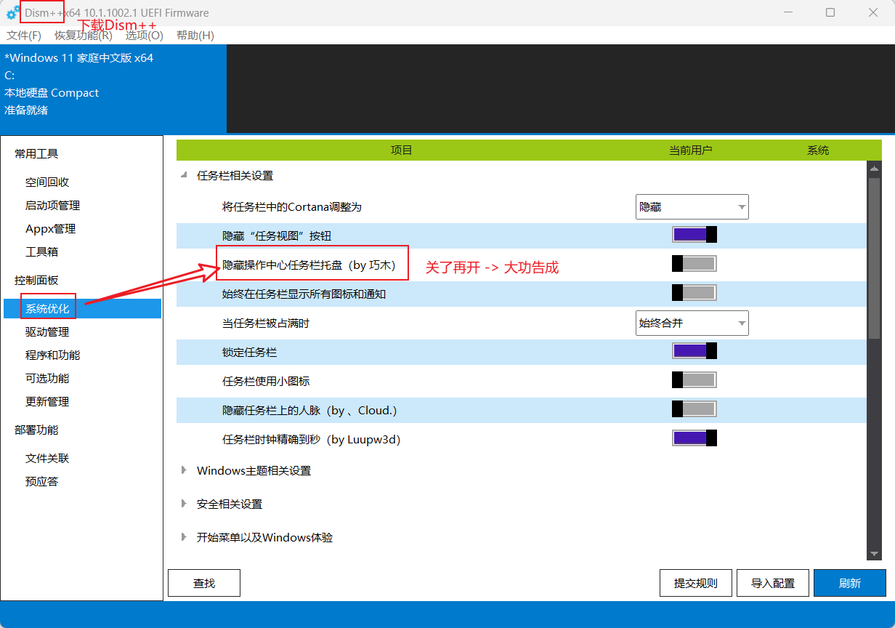Open the 恢复功能(R) menu

coord(84,36)
